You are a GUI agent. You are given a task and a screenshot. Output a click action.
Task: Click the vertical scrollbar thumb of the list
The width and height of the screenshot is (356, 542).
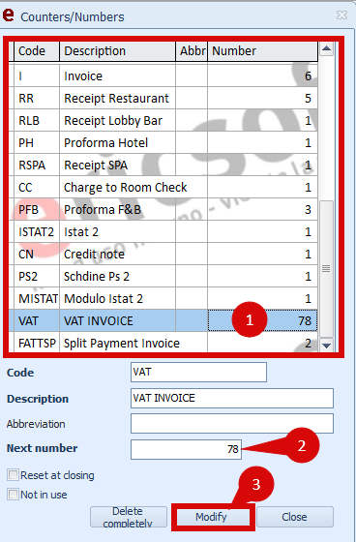(326, 269)
